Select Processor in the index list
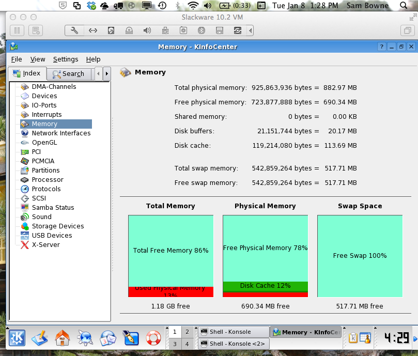Image resolution: width=418 pixels, height=356 pixels. tap(48, 180)
